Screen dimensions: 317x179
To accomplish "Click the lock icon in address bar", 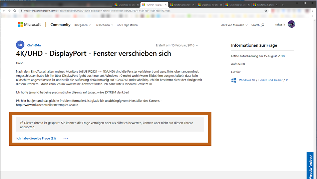I will 21,11.
